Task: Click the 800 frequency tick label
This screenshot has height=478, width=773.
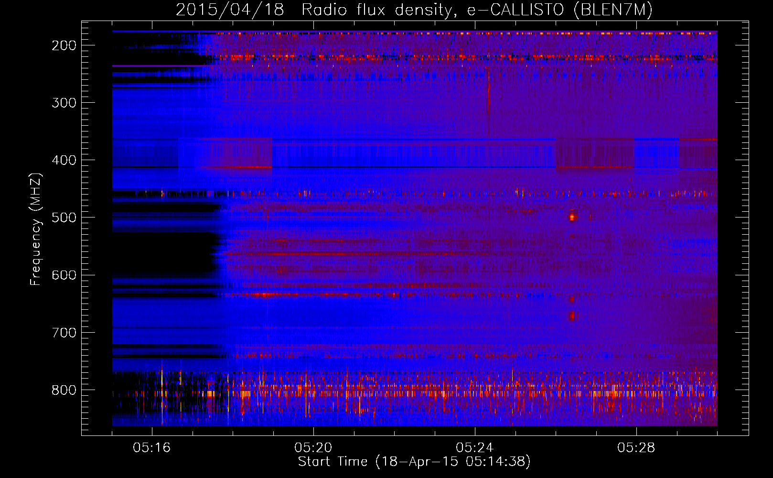Action: [x=64, y=390]
